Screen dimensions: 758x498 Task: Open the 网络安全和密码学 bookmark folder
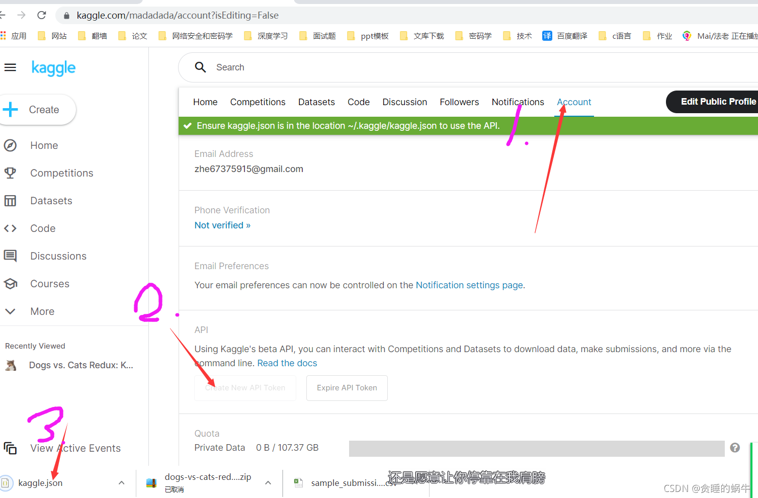click(196, 36)
